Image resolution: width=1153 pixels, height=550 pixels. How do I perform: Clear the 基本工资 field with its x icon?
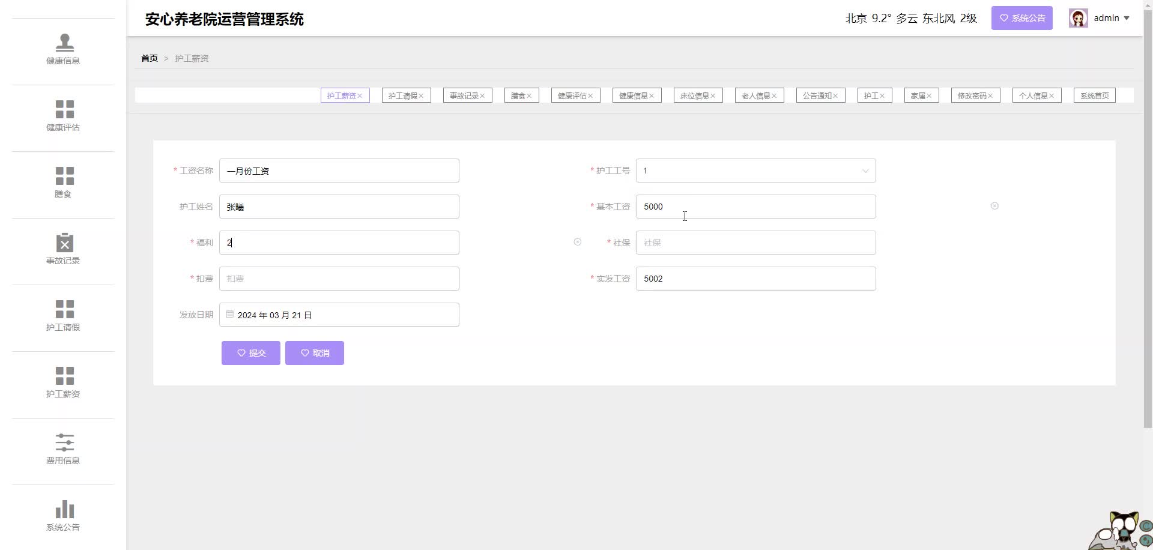point(994,206)
